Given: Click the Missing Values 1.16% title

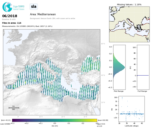Looking at the screenshot, I should [x=129, y=5].
